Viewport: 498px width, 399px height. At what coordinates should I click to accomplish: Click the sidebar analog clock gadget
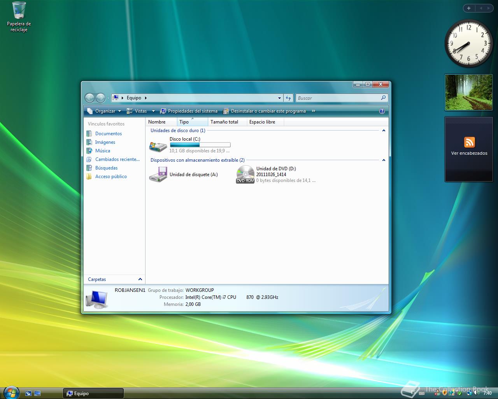[x=468, y=43]
